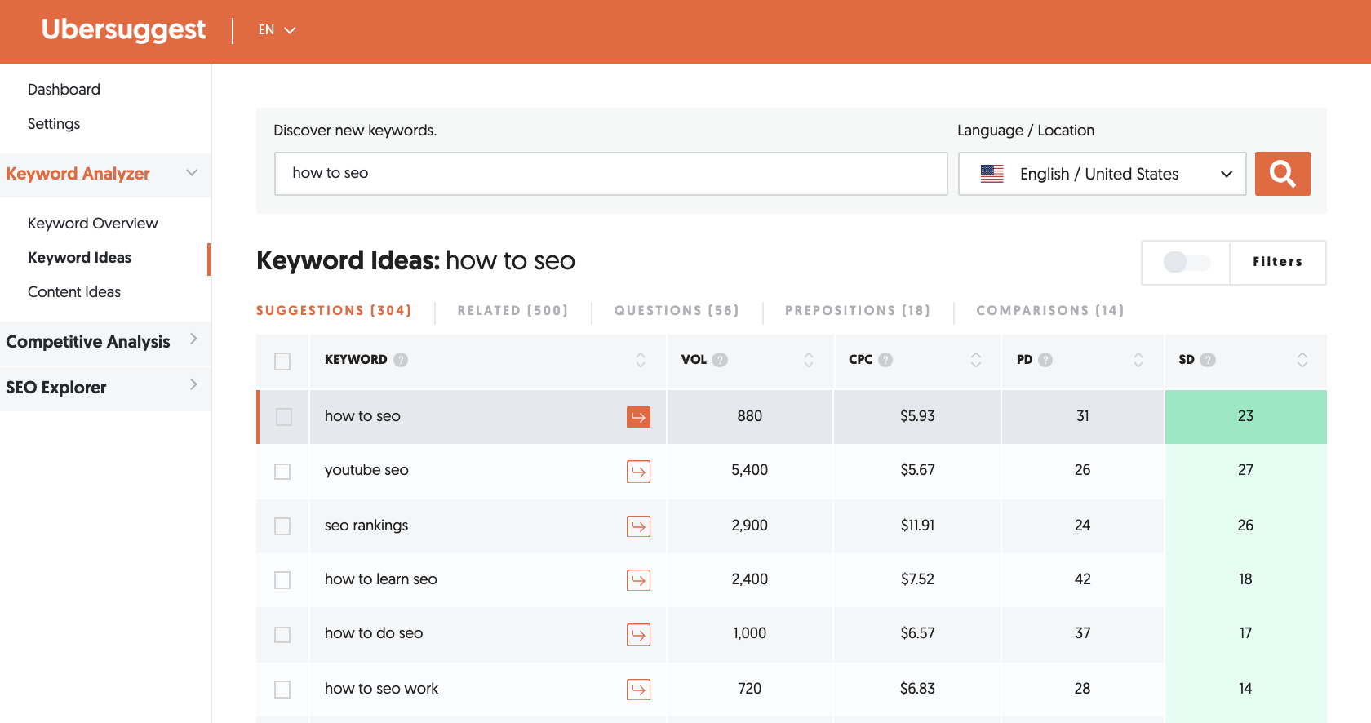Switch to QUESTIONS (56) tab
The image size is (1371, 723).
pos(677,311)
